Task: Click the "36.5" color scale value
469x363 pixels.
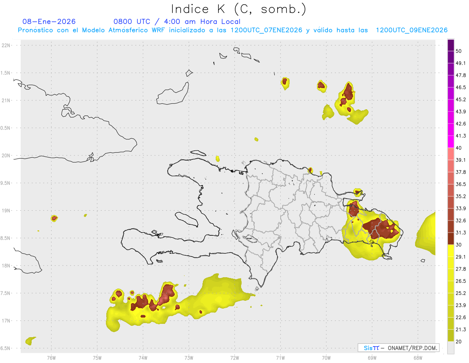Action: (x=461, y=184)
